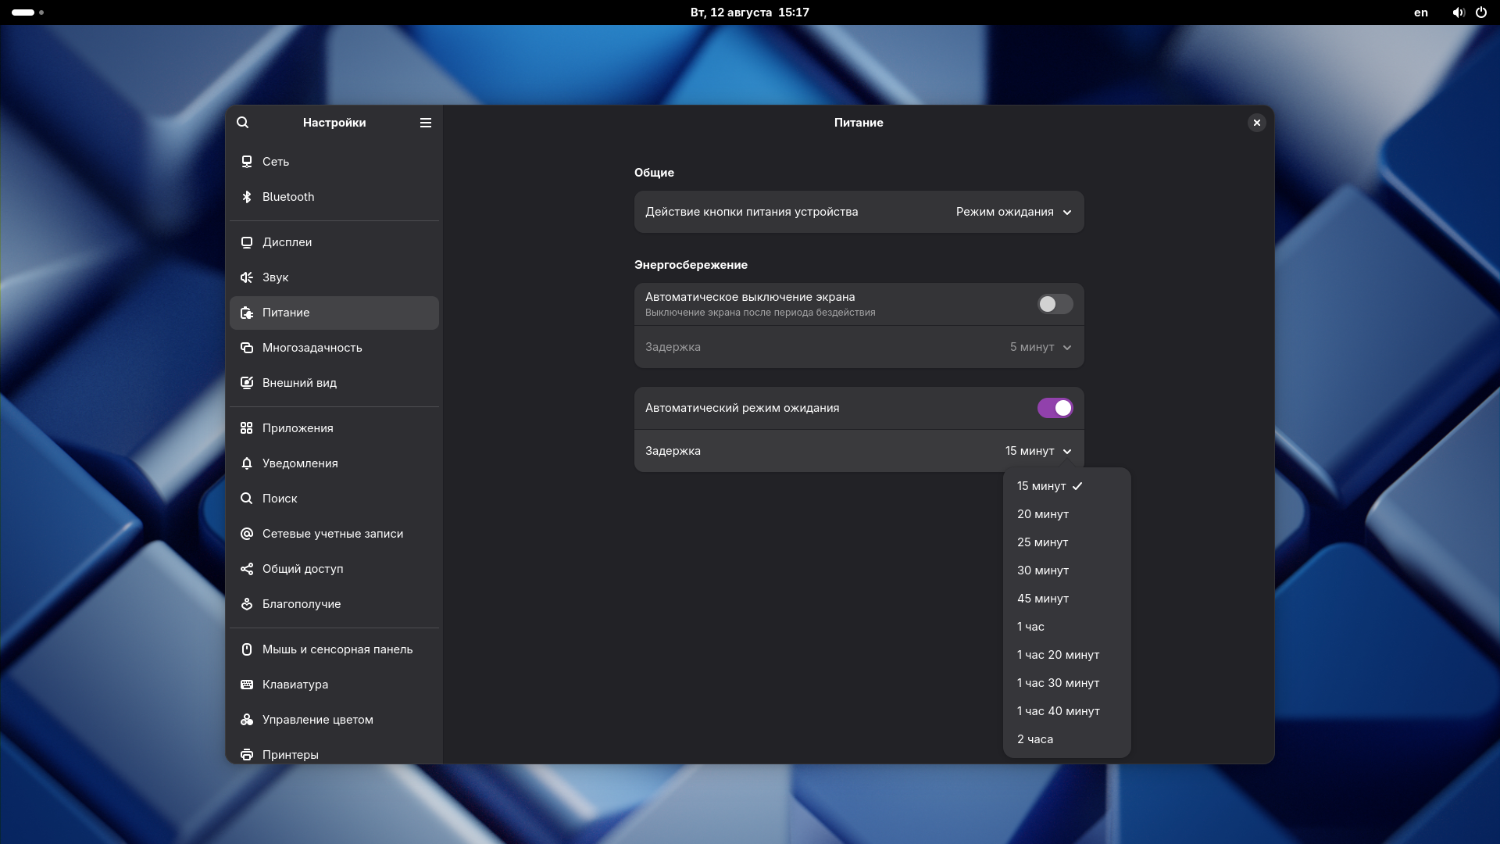Enable Автоматическое выключение экрана switch
Image resolution: width=1500 pixels, height=844 pixels.
[x=1055, y=304]
